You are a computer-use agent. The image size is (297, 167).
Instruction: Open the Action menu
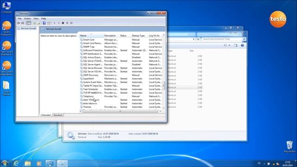(27, 19)
